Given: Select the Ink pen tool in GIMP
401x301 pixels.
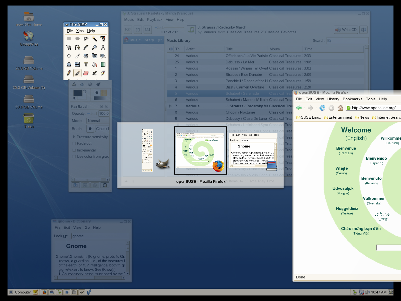Looking at the screenshot, I should point(103,73).
